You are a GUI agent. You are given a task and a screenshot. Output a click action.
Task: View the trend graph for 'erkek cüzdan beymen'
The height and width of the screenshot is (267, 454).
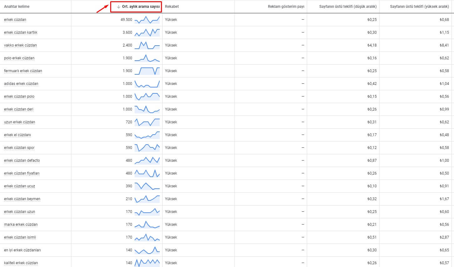(147, 199)
